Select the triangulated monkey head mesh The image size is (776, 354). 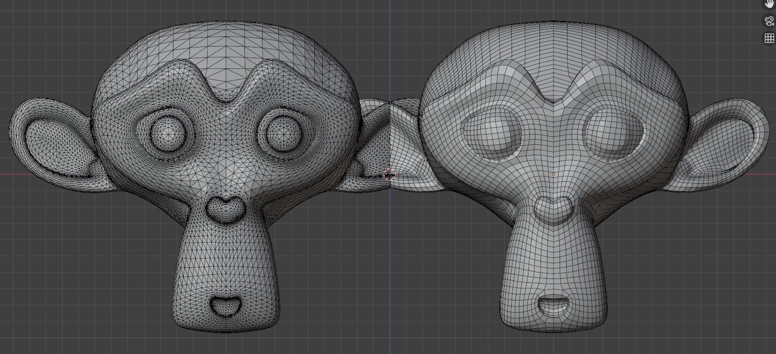click(x=226, y=177)
